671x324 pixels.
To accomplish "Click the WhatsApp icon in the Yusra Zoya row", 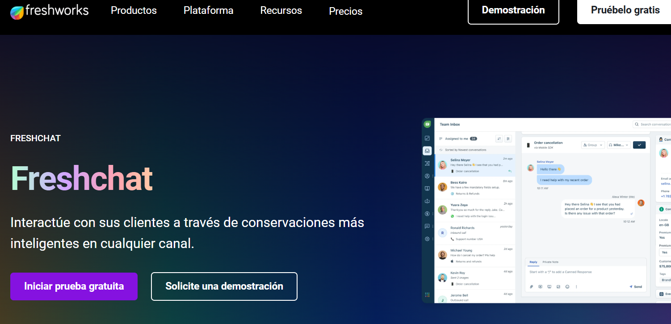I will (x=452, y=216).
